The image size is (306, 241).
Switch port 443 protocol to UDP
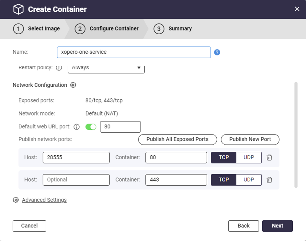click(249, 180)
